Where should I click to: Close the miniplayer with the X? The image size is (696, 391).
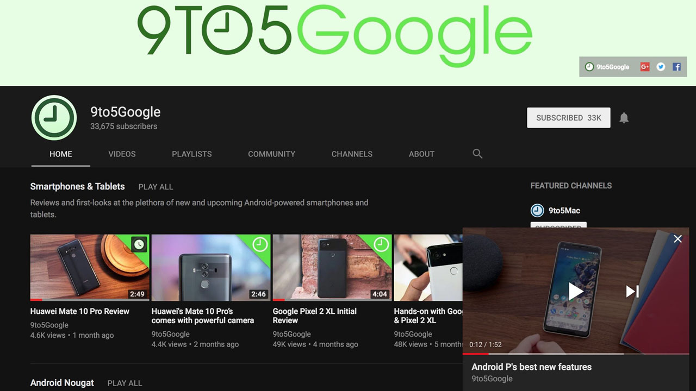pos(678,239)
